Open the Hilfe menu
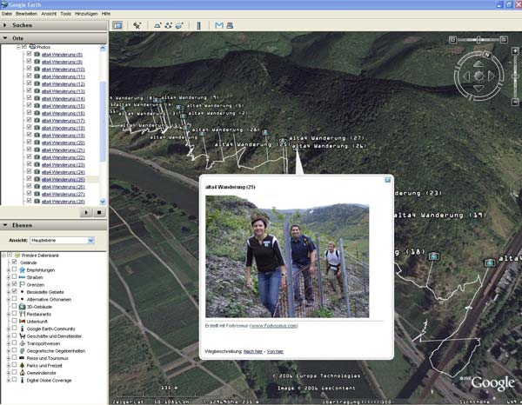Viewport: 522px width, 405px height. click(x=106, y=14)
